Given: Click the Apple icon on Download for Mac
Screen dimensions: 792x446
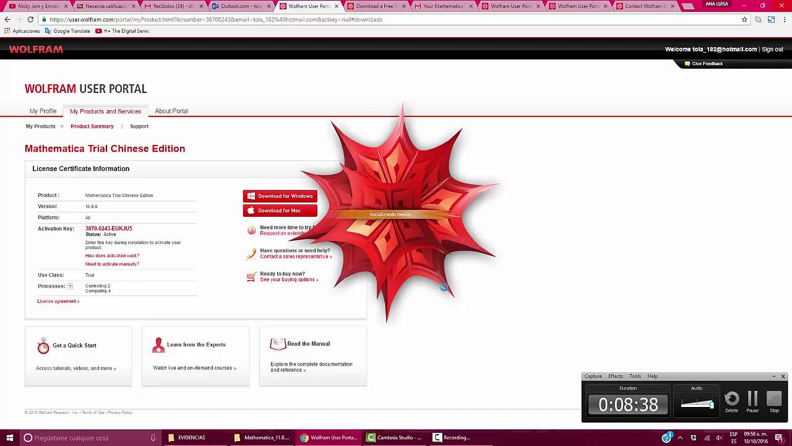Looking at the screenshot, I should pyautogui.click(x=251, y=211).
